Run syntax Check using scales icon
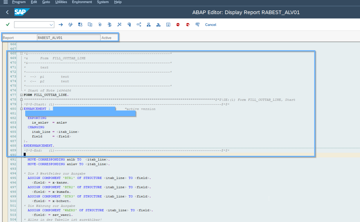Viewport: 360px width, 222px height. click(109, 25)
